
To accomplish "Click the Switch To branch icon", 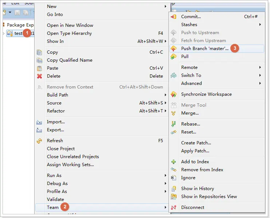I will pos(174,75).
